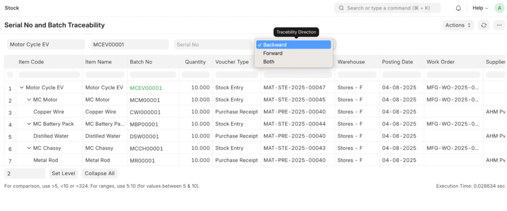
Task: Collapse the Motor Cycle EV tree row
Action: (22, 88)
